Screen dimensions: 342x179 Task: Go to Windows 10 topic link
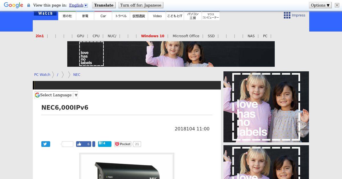[x=153, y=36]
